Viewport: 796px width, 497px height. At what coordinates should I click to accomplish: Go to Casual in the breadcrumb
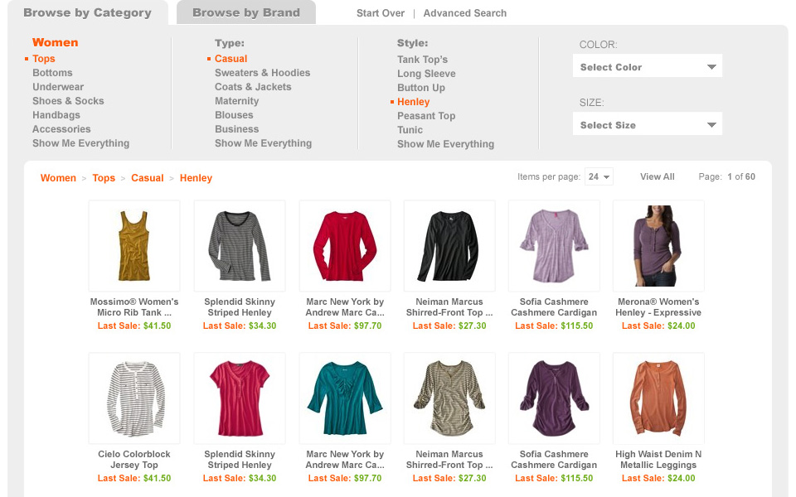[148, 178]
